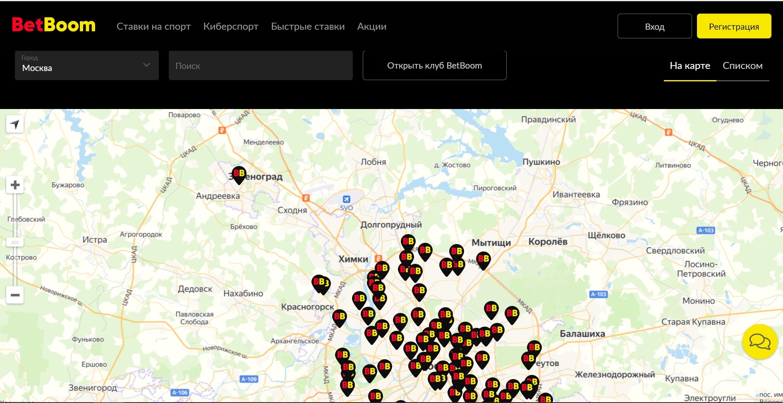Viewport: 783px width, 403px height.
Task: Select the BB marker near Krasnogorsk
Action: tap(339, 318)
